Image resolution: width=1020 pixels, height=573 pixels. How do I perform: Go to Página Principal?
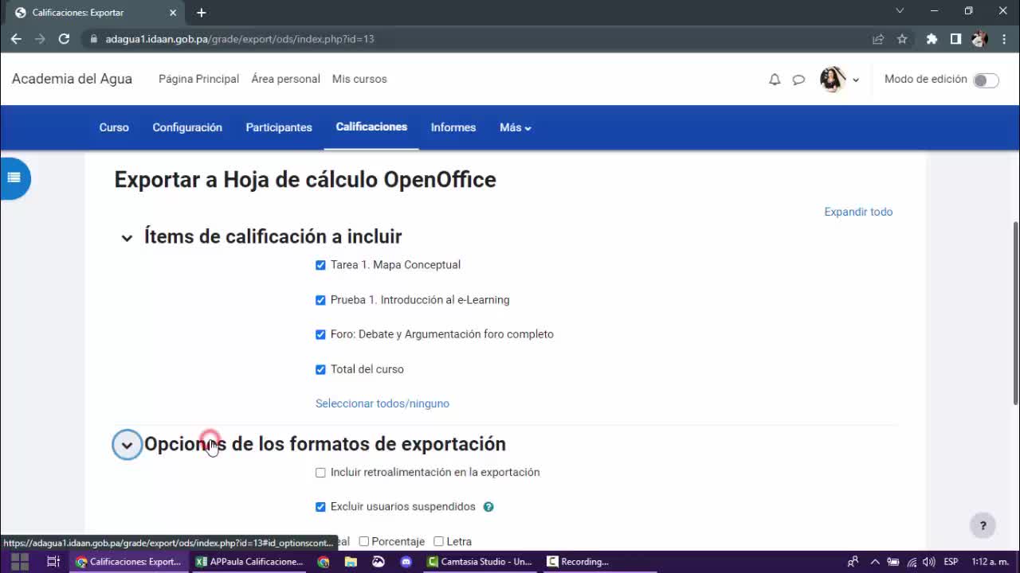tap(198, 79)
